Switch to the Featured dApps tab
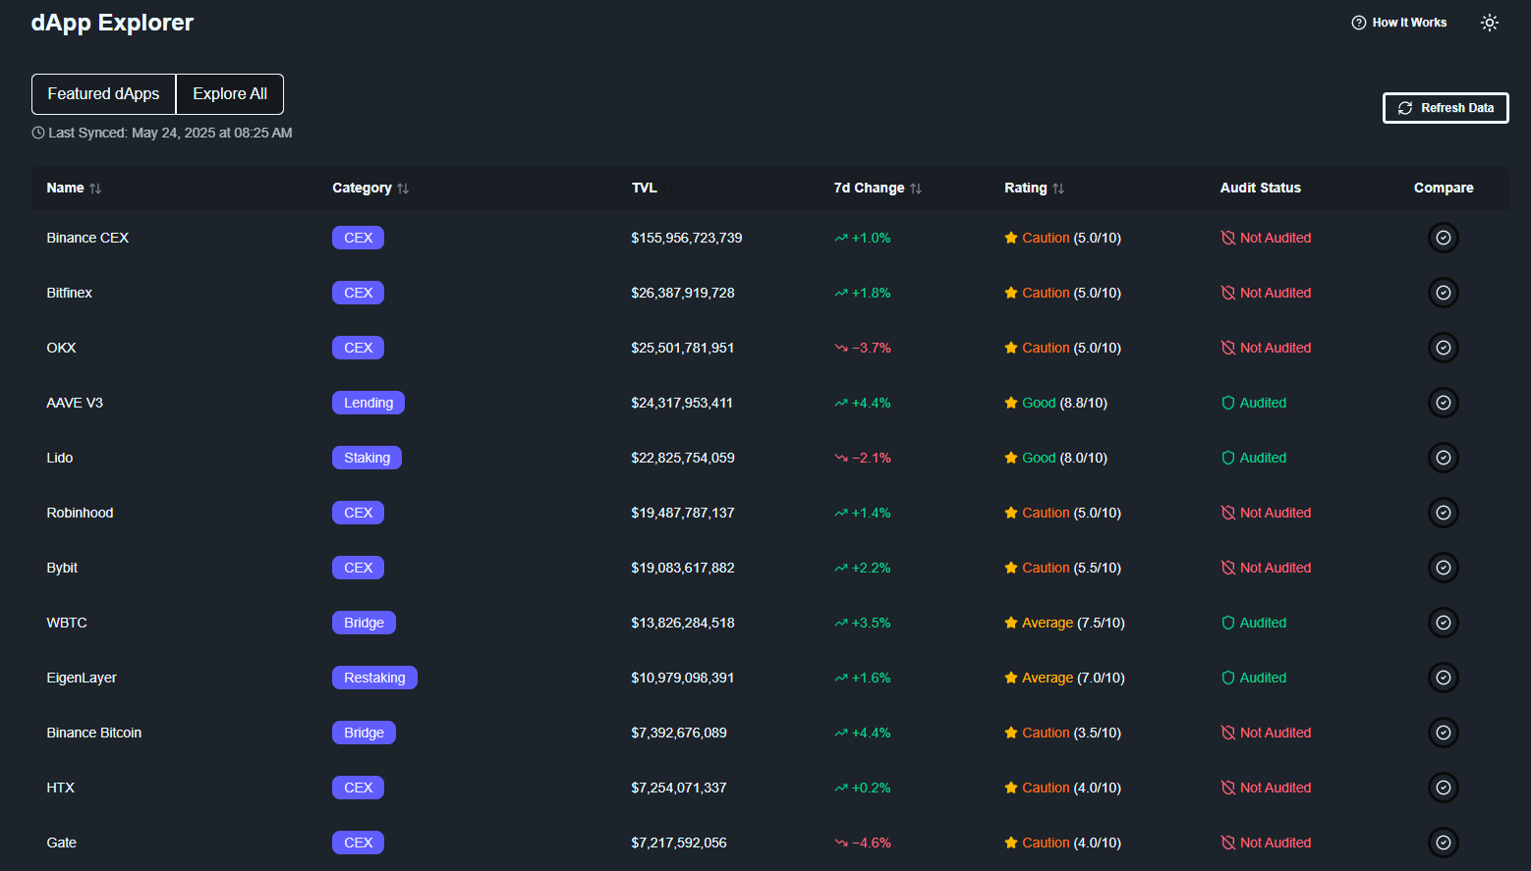 (103, 94)
